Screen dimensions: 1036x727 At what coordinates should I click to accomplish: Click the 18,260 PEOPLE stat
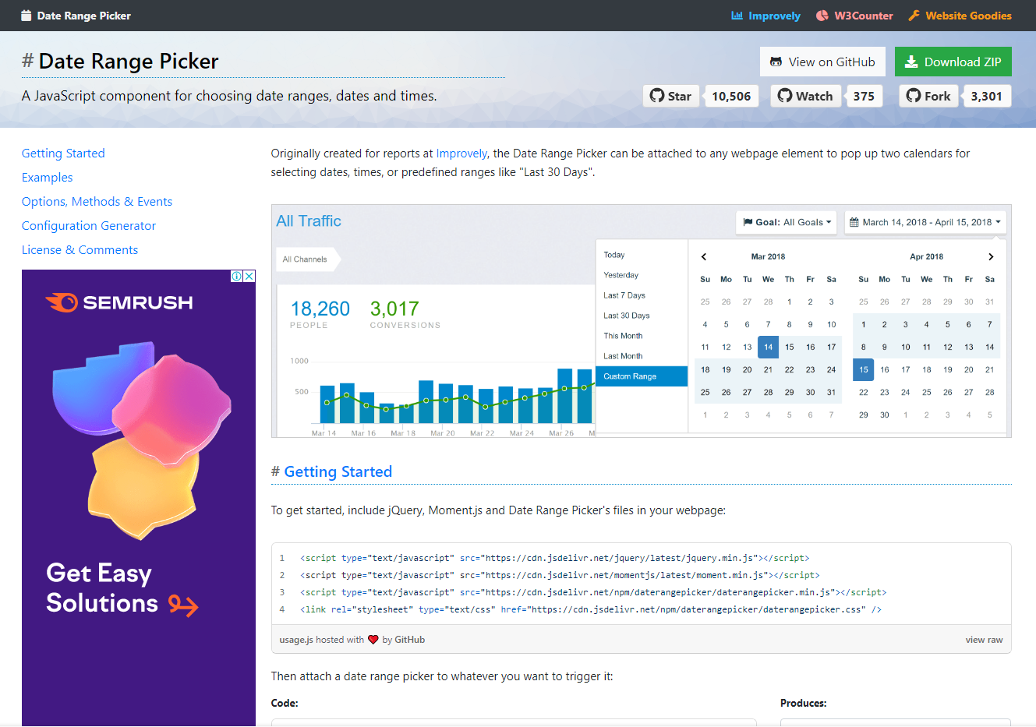tap(320, 314)
